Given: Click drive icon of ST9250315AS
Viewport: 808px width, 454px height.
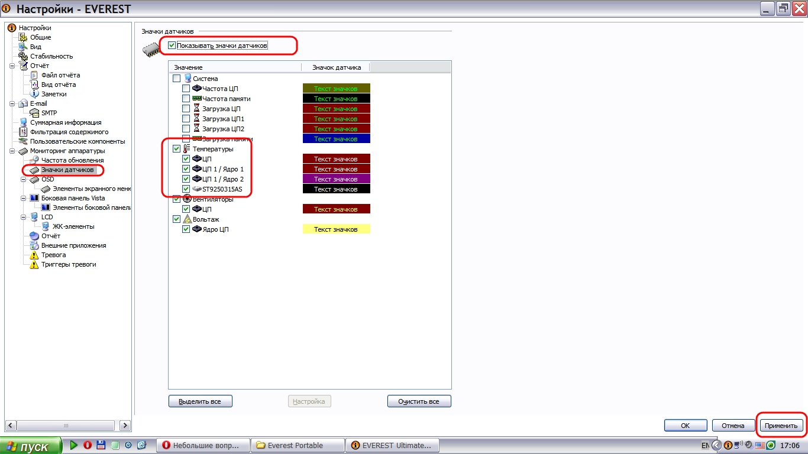Looking at the screenshot, I should click(197, 189).
